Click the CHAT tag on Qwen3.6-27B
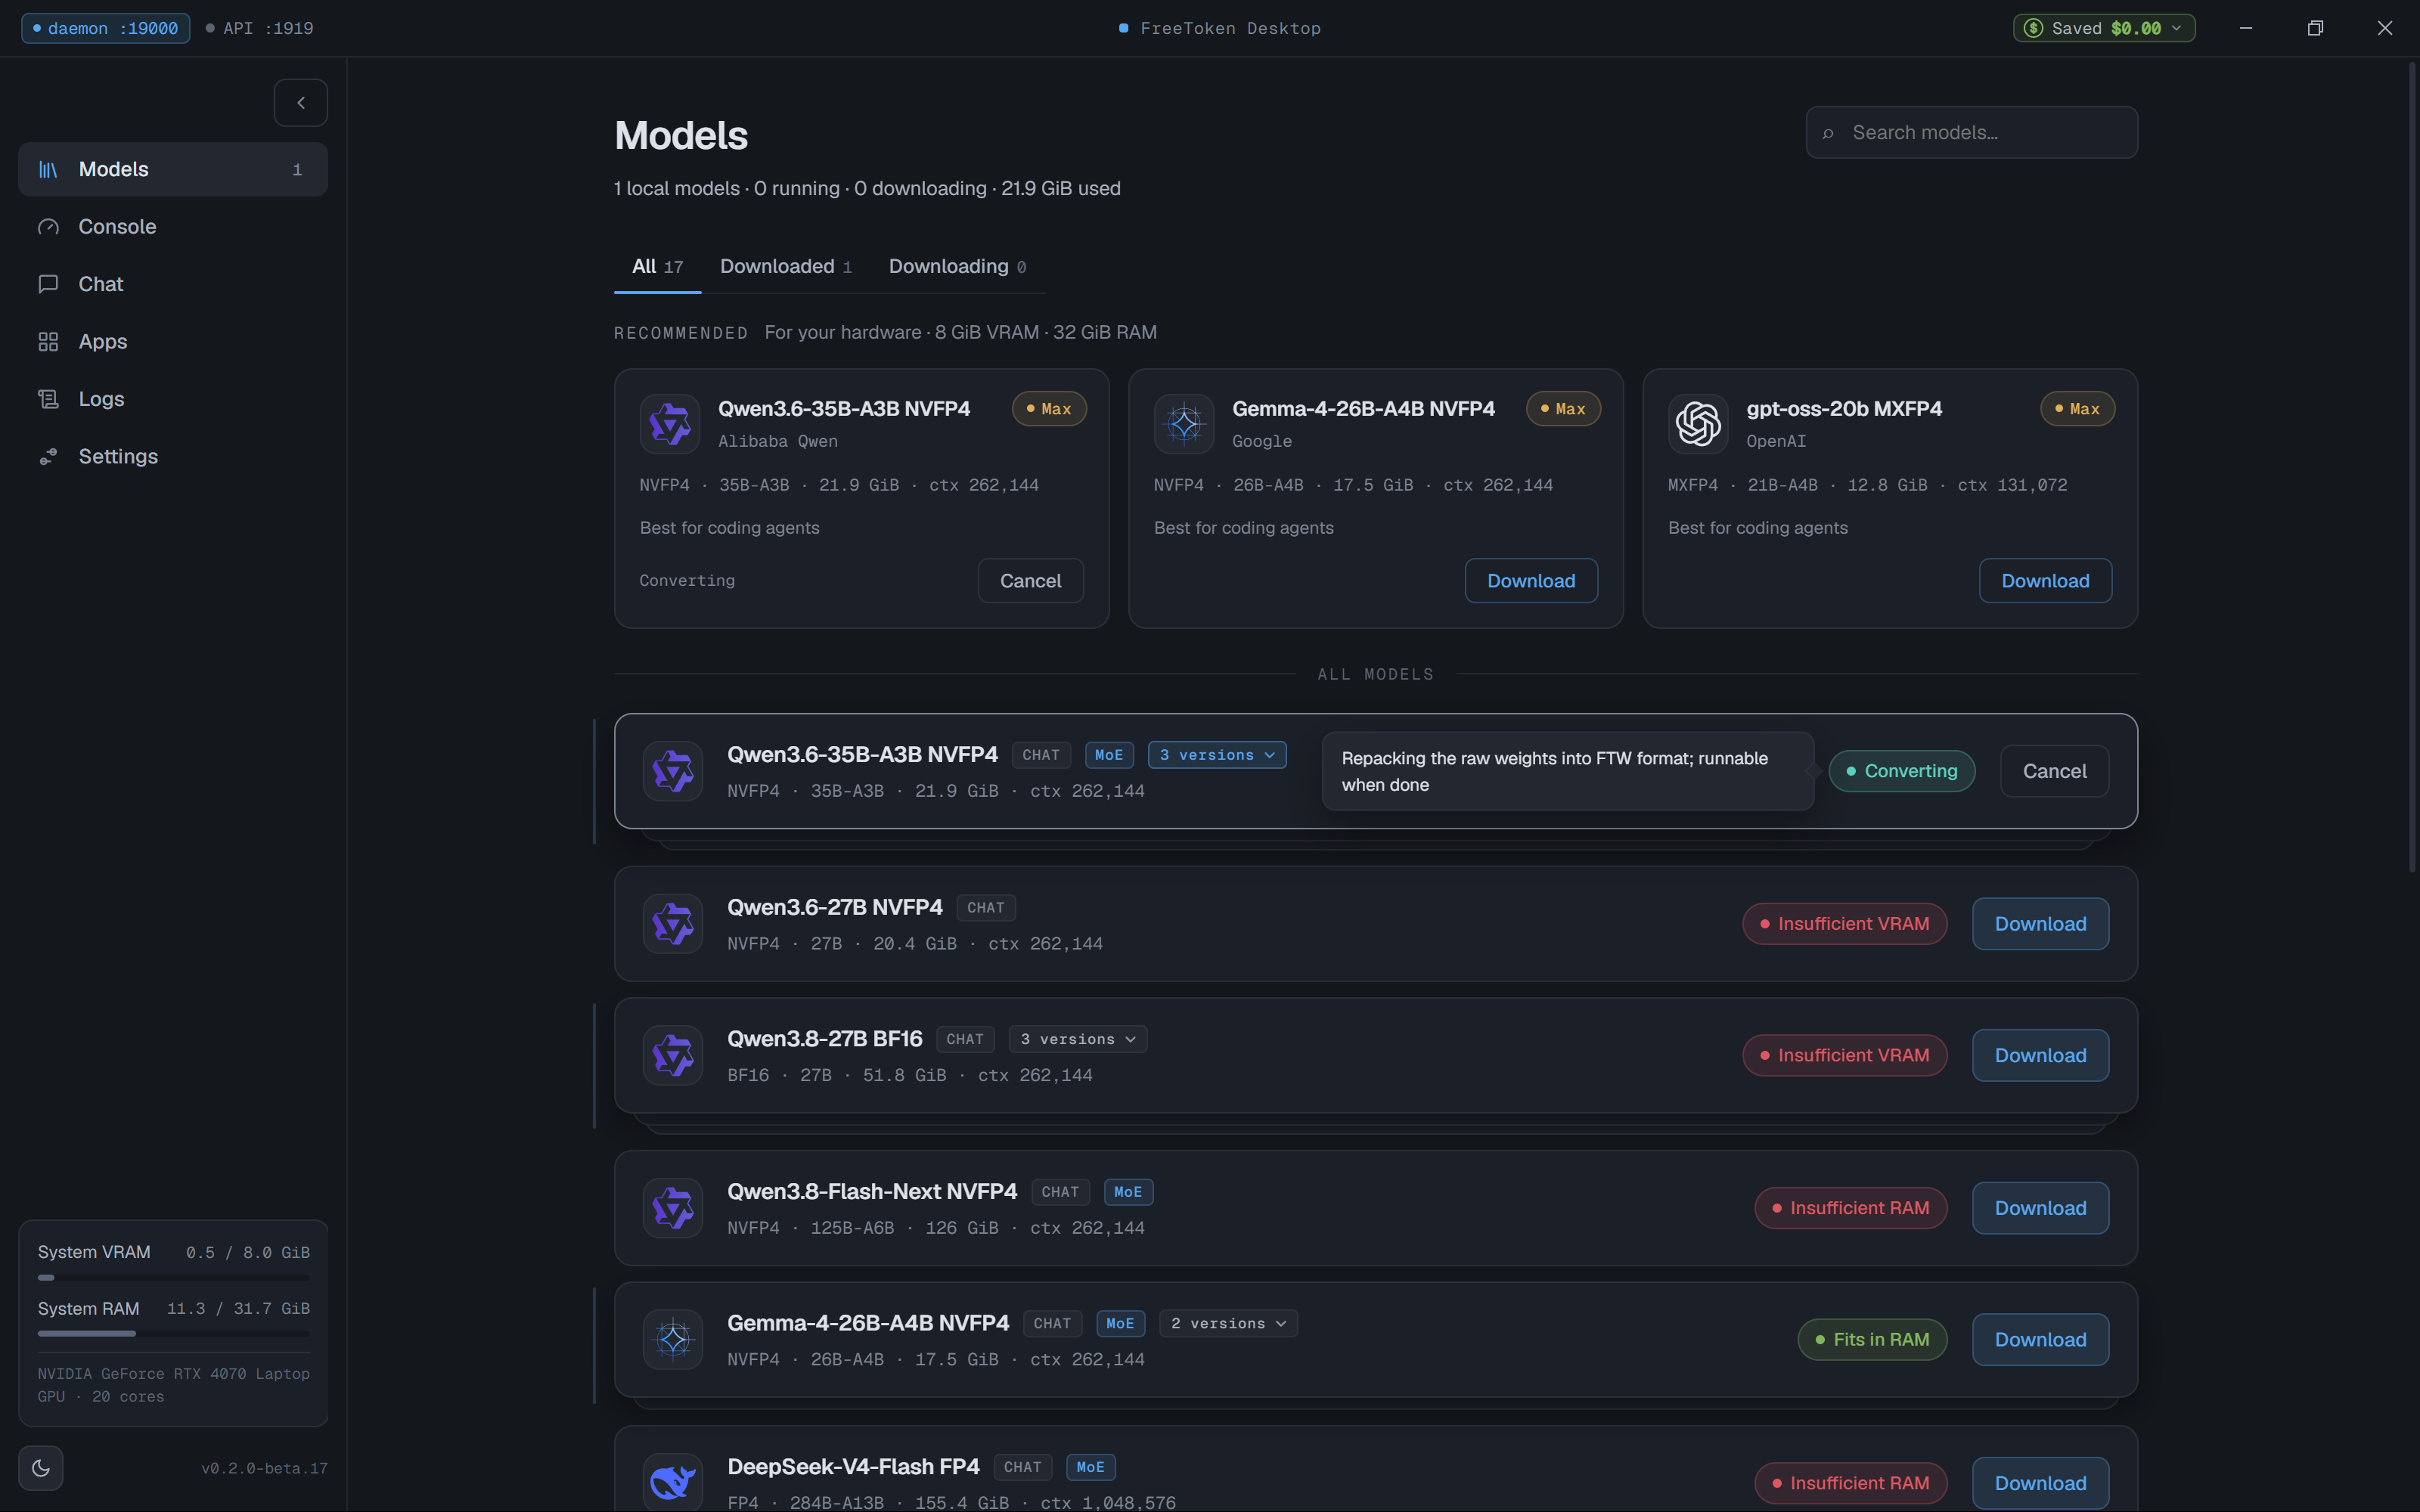This screenshot has width=2420, height=1512. pyautogui.click(x=985, y=908)
